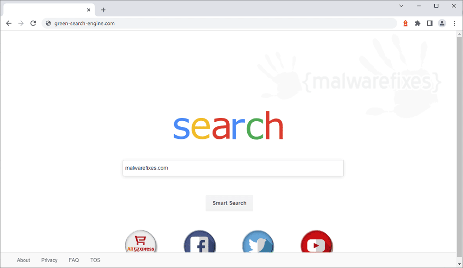This screenshot has width=463, height=268.
Task: Click the vertical page scrollbar
Action: pos(459,147)
